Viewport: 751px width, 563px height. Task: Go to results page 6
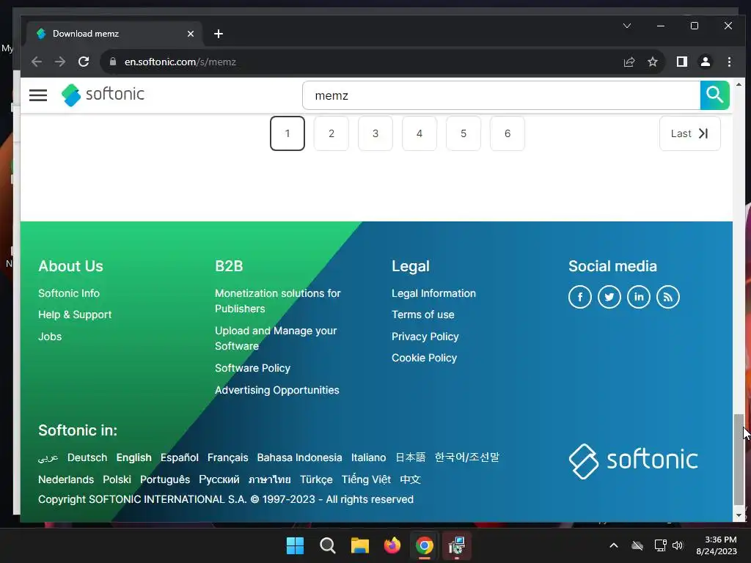[x=508, y=133]
